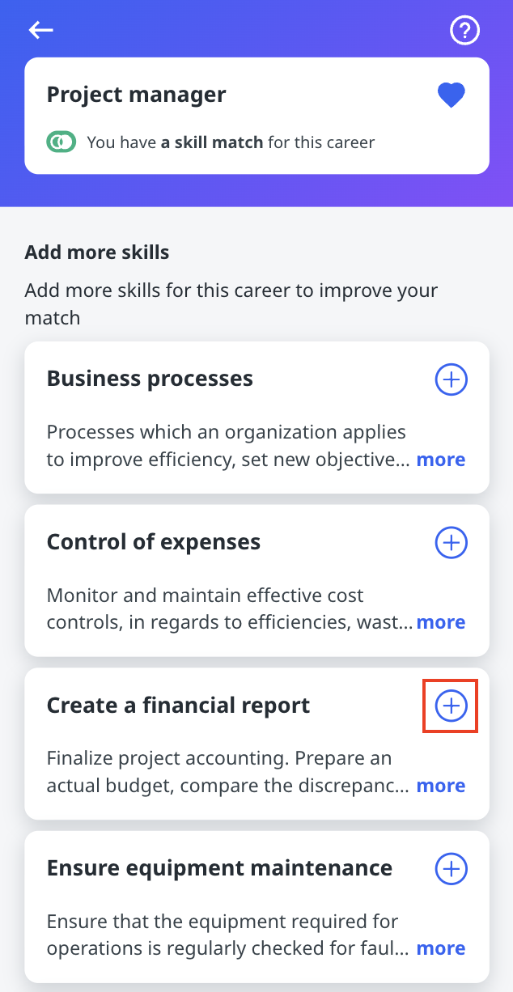Open the Control of expenses title
Screen dimensions: 513x992
coord(154,542)
